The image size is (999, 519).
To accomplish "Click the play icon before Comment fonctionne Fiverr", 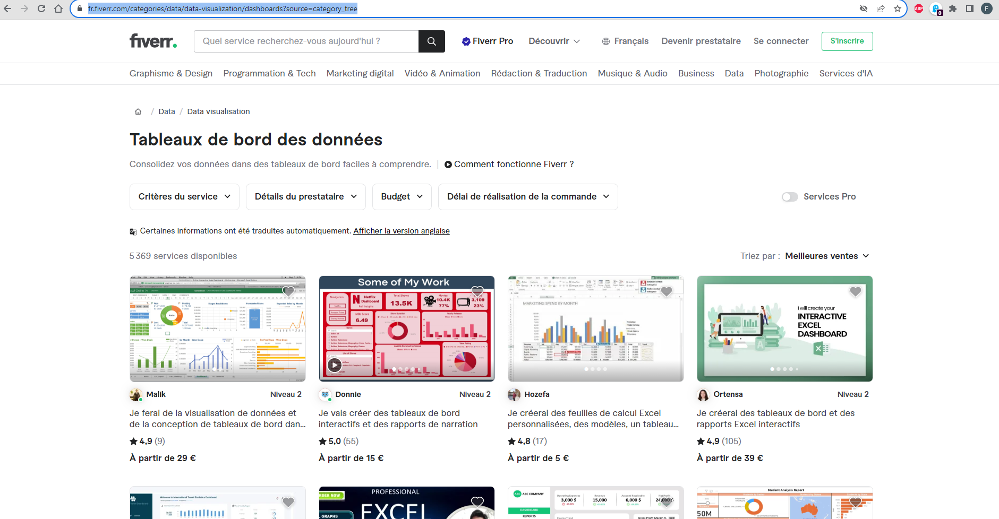I will coord(448,165).
